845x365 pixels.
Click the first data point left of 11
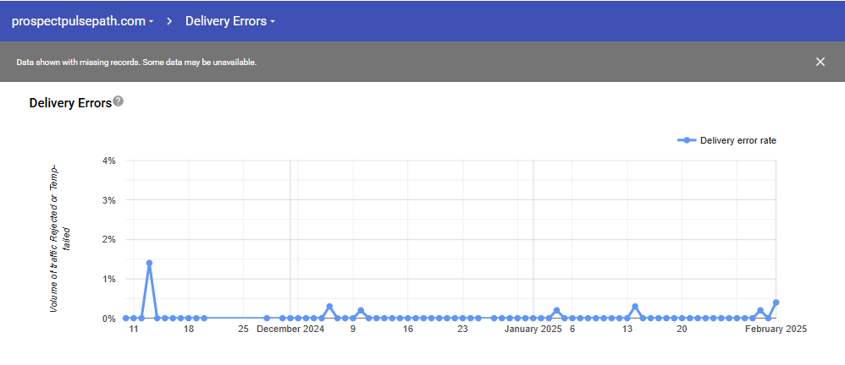tap(125, 319)
